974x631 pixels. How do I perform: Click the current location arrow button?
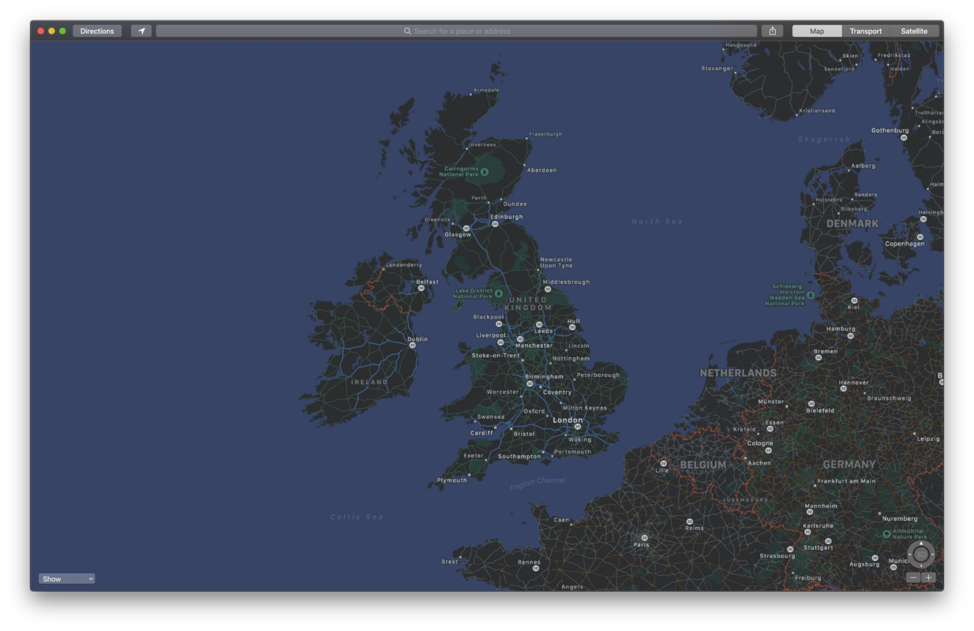click(x=141, y=32)
